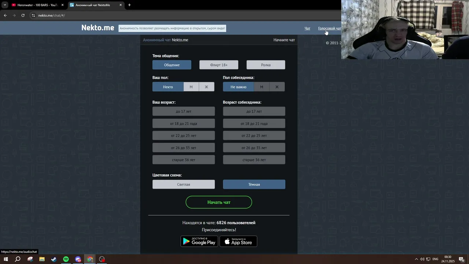The width and height of the screenshot is (469, 264).
Task: Open a new browser tab
Action: tap(129, 5)
